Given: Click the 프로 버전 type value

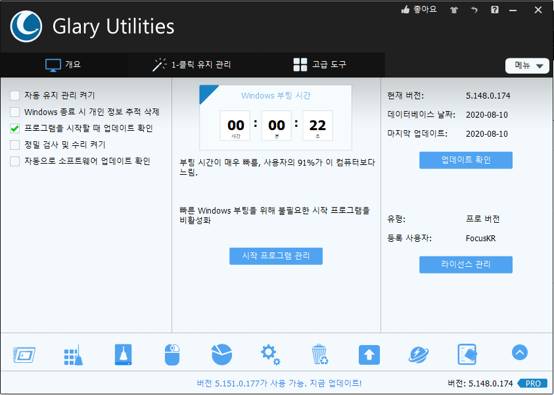Looking at the screenshot, I should 482,219.
